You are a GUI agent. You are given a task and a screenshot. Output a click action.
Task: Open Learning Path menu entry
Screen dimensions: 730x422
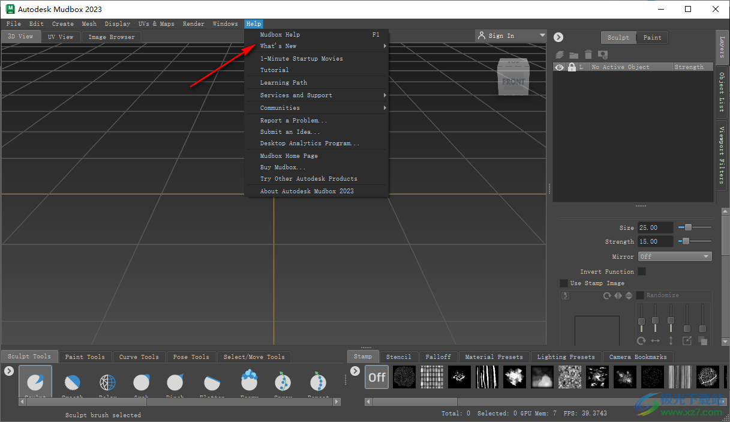317,83
